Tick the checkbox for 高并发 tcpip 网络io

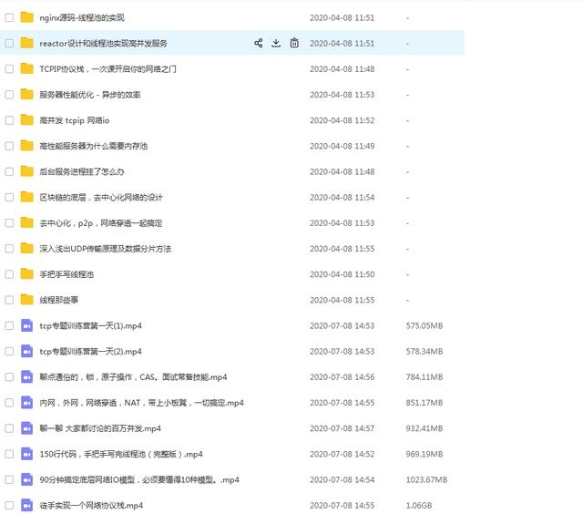pos(9,120)
